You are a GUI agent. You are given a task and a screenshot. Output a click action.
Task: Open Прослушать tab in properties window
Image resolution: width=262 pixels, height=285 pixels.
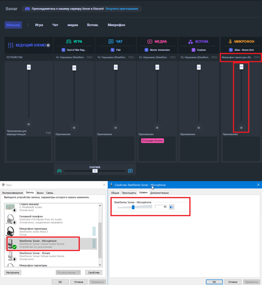129,193
